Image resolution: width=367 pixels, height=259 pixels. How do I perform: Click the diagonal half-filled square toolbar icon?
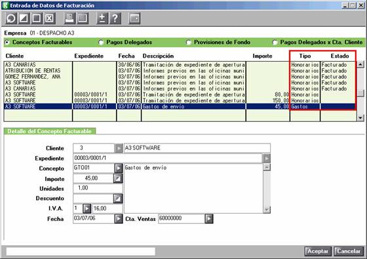coord(24,18)
